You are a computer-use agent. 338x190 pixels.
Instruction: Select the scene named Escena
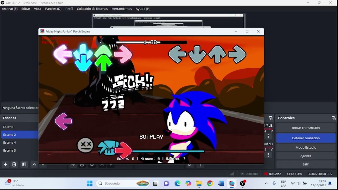click(x=20, y=127)
